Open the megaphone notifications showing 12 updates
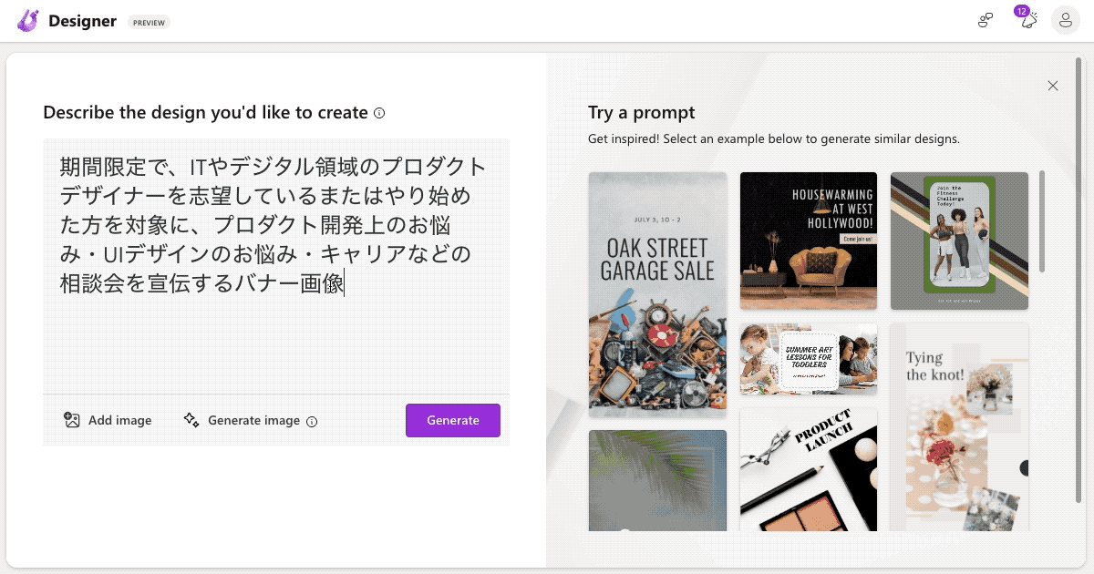The image size is (1094, 574). point(1027,20)
